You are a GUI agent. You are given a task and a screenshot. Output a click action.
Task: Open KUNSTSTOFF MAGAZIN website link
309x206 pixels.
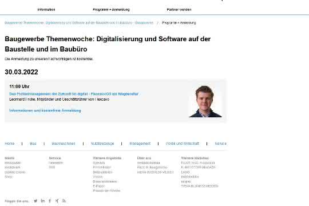click(198, 167)
